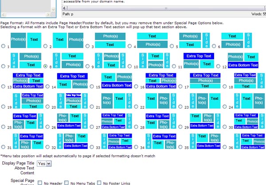Pick format 24 radio option
This screenshot has height=185, width=266.
tap(225, 106)
